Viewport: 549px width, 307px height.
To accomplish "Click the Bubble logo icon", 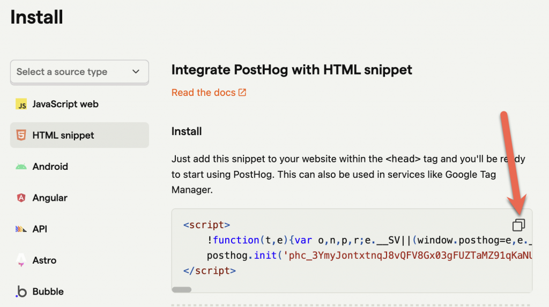I will click(21, 291).
